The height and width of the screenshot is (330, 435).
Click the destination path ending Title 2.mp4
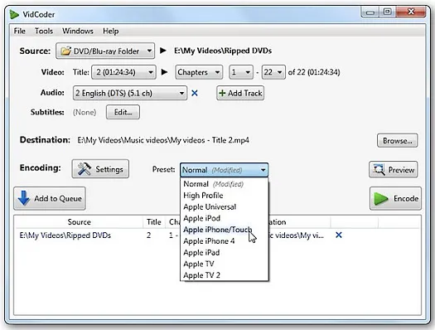point(163,140)
